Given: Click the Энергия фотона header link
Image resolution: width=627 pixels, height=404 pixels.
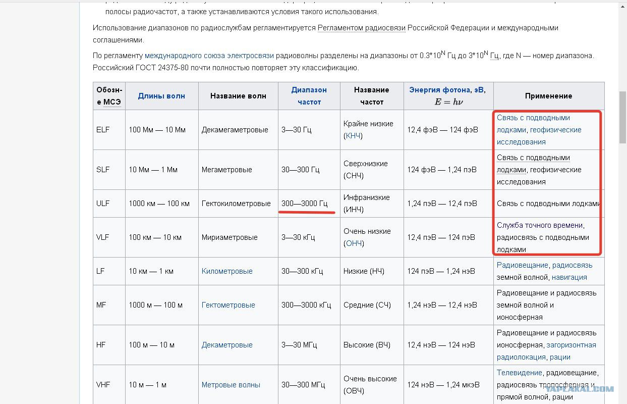Looking at the screenshot, I should pyautogui.click(x=439, y=90).
